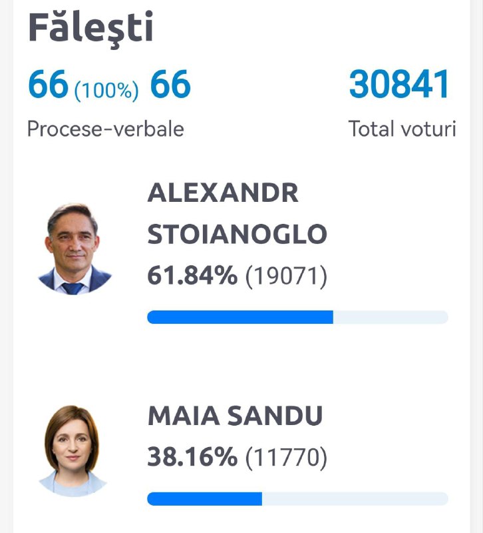The width and height of the screenshot is (483, 533).
Task: Click the 38.16% result value
Action: 192,457
